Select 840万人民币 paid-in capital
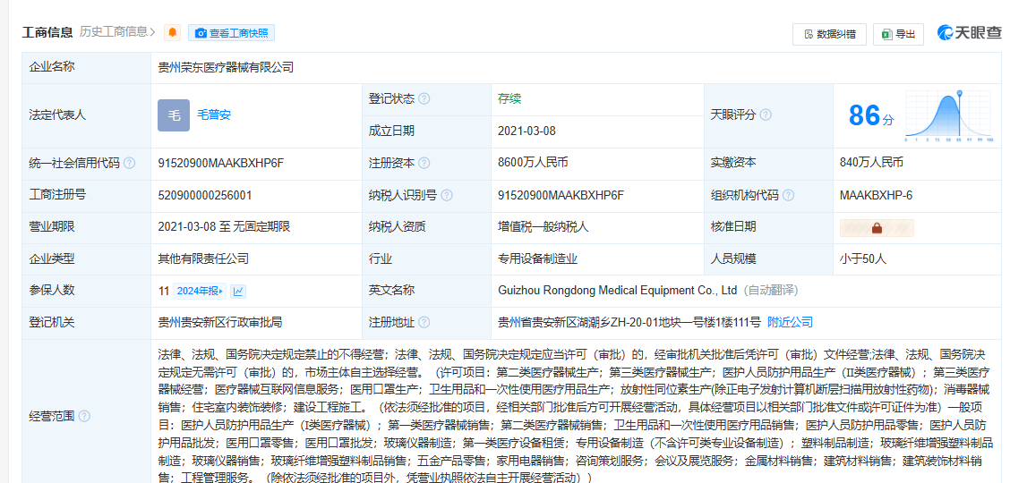1010x483 pixels. 871,163
